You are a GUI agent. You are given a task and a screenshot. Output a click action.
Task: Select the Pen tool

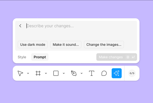click(x=74, y=73)
